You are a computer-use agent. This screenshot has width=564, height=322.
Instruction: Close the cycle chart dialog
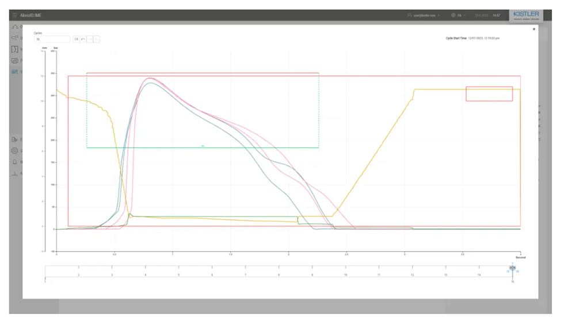tap(534, 29)
